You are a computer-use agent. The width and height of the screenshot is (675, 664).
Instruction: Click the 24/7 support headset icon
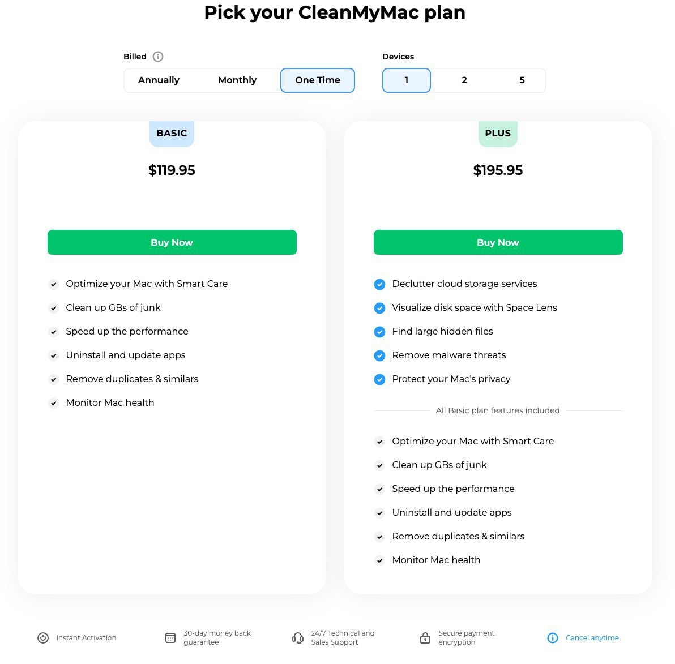tap(298, 638)
